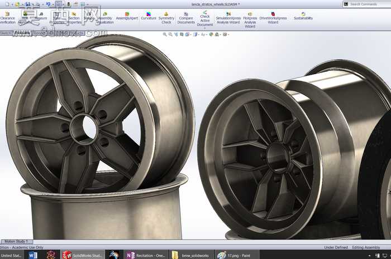Screen dimensions: 391x259
Task: Click the Open file icon
Action: point(17,4)
